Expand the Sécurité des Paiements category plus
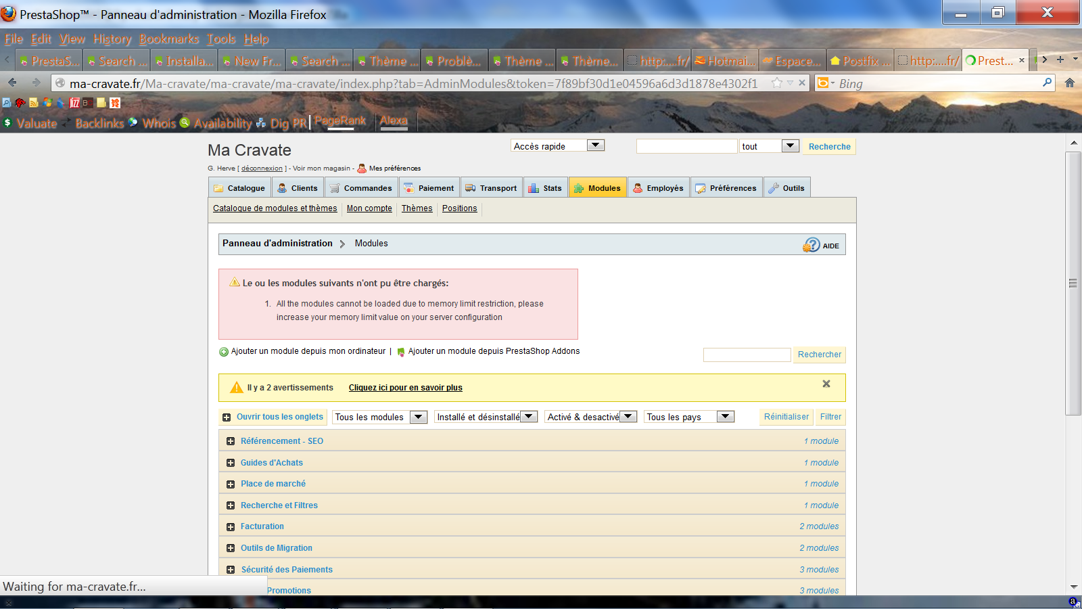The width and height of the screenshot is (1082, 609). (231, 570)
